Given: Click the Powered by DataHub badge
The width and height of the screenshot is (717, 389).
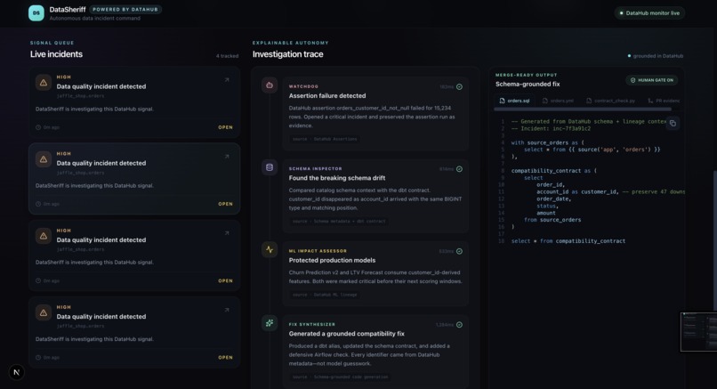Looking at the screenshot, I should [125, 9].
